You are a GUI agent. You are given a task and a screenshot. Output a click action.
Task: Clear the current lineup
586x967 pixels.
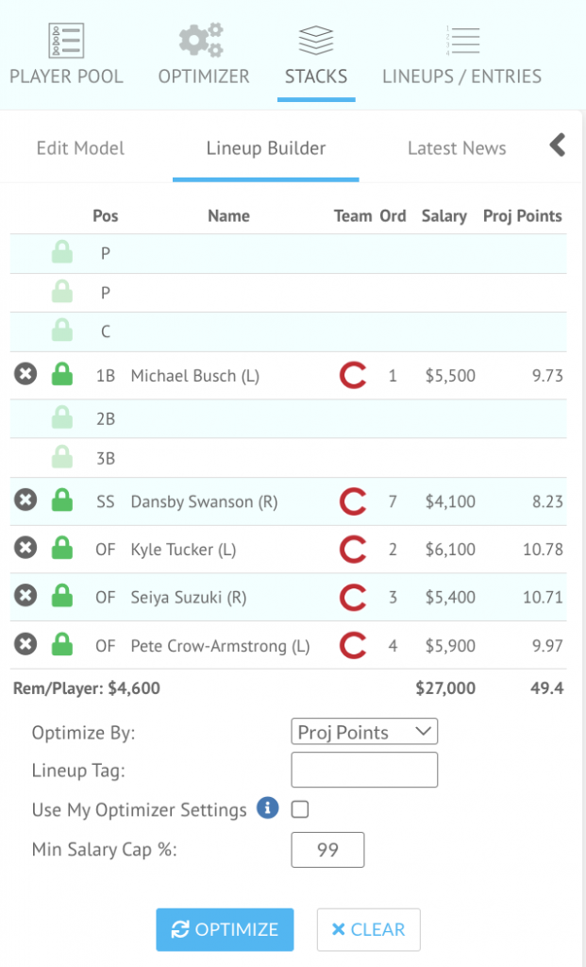368,929
